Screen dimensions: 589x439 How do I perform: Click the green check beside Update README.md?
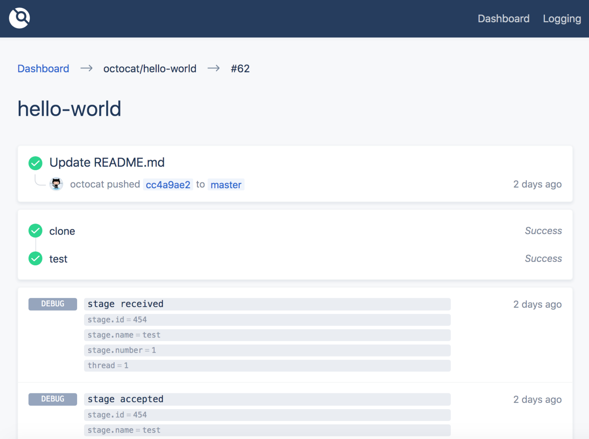pos(35,163)
